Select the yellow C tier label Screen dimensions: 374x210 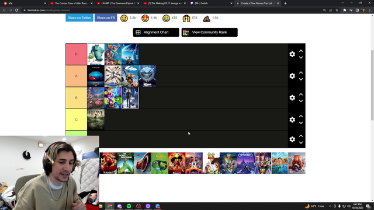click(x=77, y=120)
